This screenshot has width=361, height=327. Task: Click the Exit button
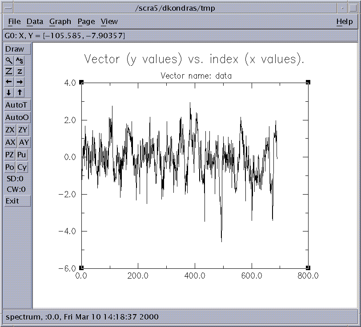[x=17, y=201]
